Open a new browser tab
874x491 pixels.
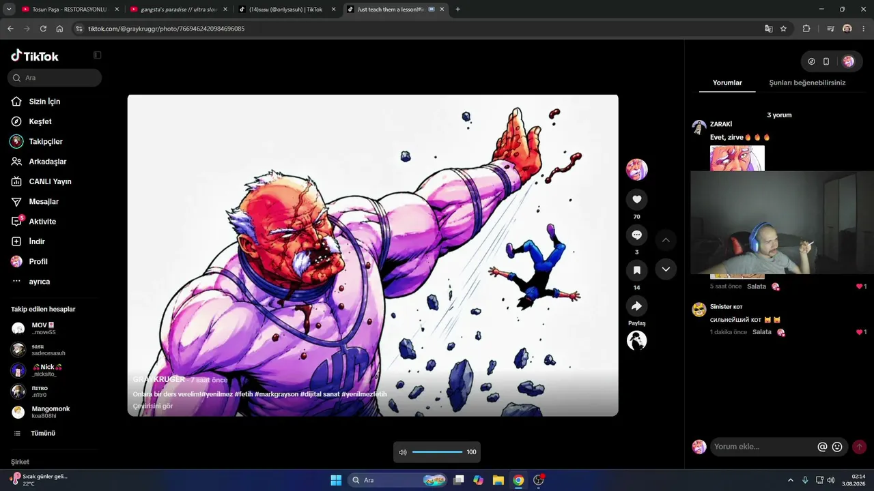457,10
